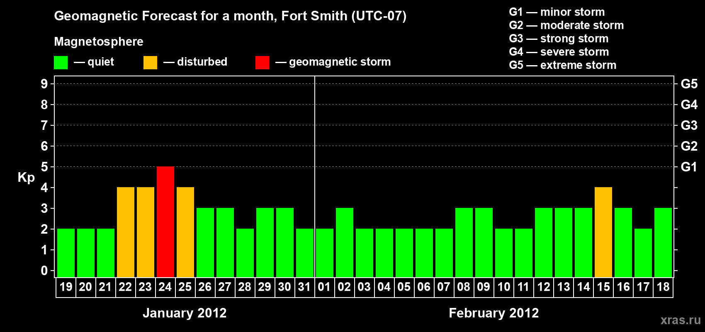Viewport: 705px width, 332px height.
Task: Click the orange disturbed legend swatch
Action: [150, 63]
